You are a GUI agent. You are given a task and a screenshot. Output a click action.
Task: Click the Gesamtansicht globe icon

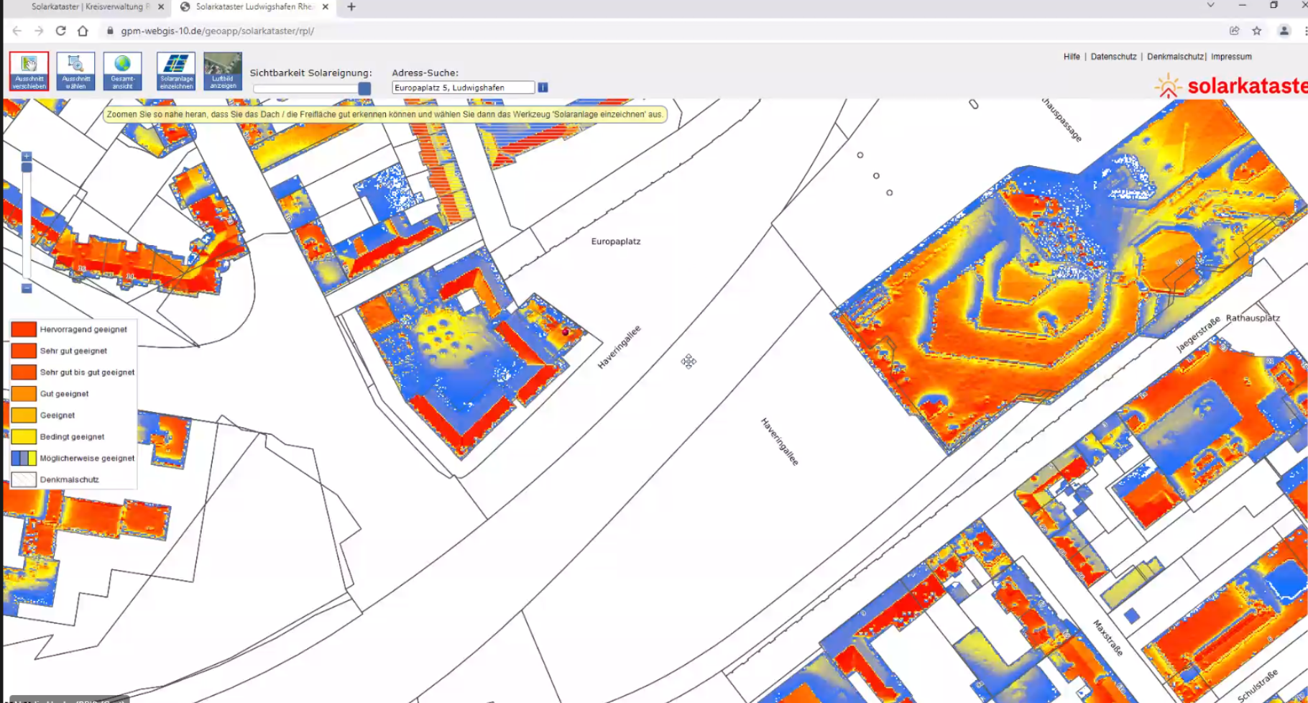coord(122,71)
